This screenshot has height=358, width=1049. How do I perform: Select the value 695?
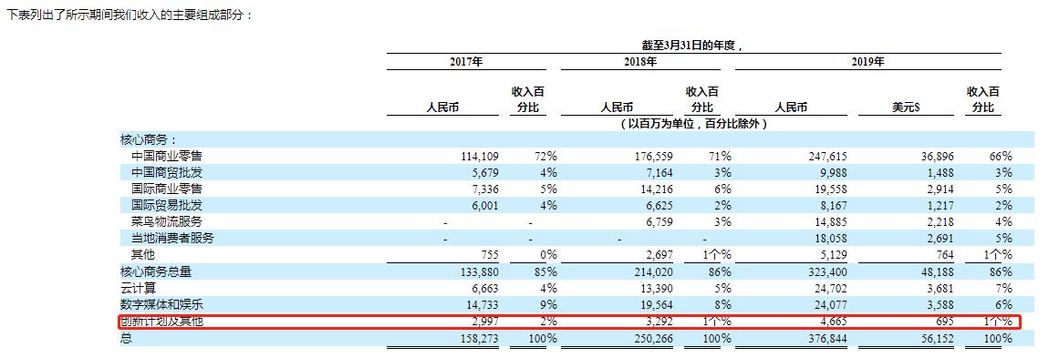pos(945,322)
